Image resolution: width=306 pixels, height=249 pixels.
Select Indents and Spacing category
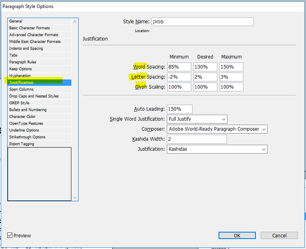click(x=39, y=49)
